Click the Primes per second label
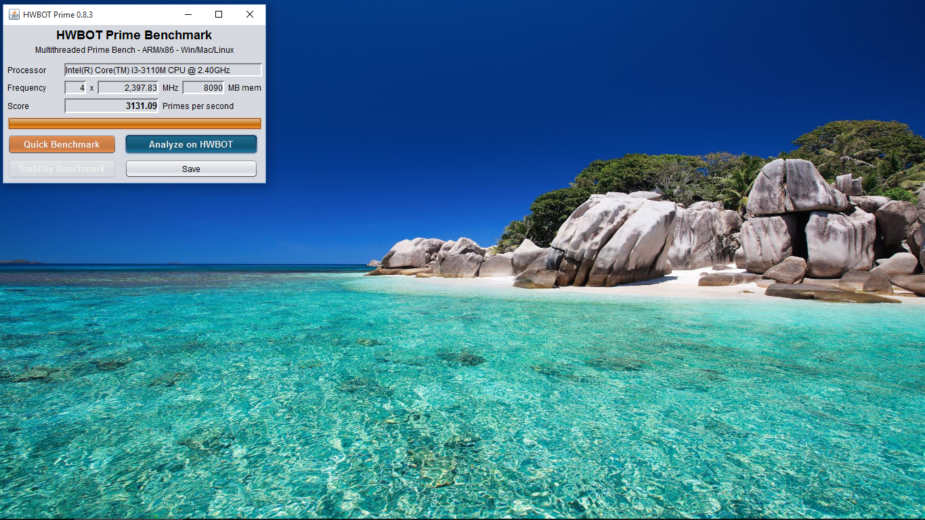The image size is (925, 520). pyautogui.click(x=198, y=106)
